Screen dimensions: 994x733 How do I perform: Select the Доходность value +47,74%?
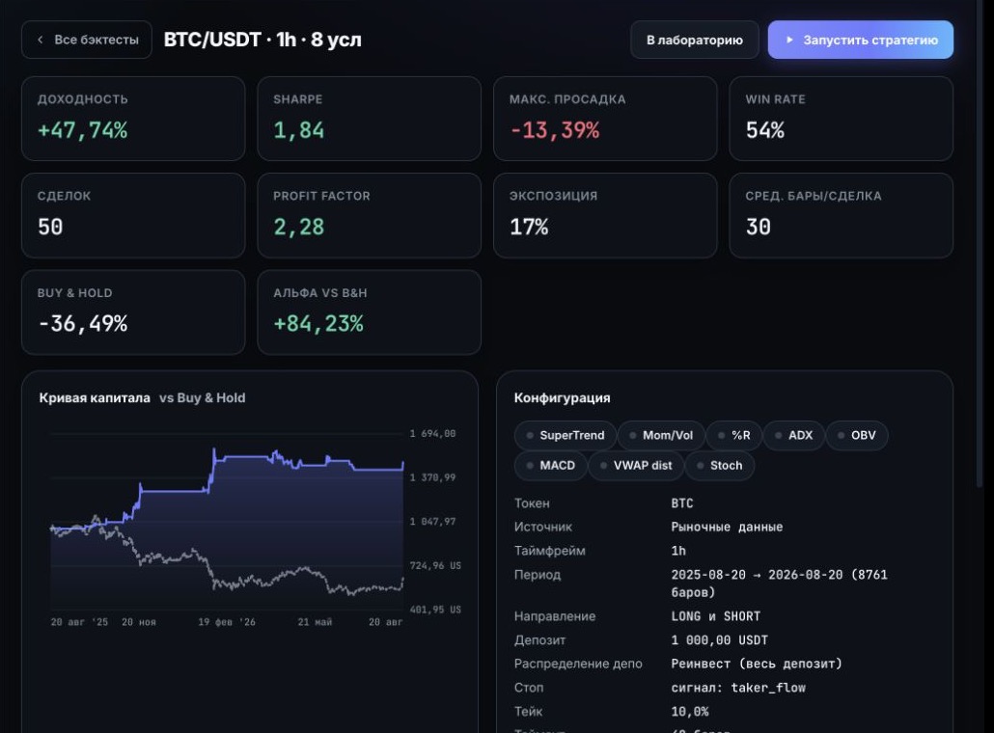[x=82, y=130]
